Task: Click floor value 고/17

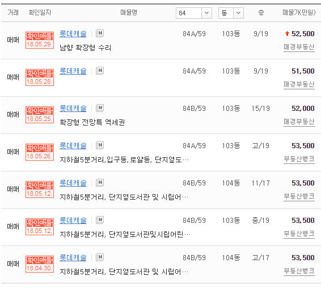Action: 261,258
